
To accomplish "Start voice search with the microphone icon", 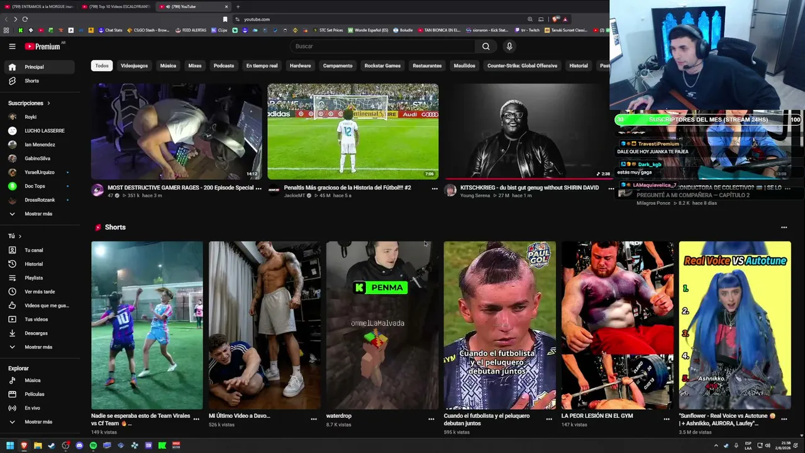I will click(x=509, y=46).
